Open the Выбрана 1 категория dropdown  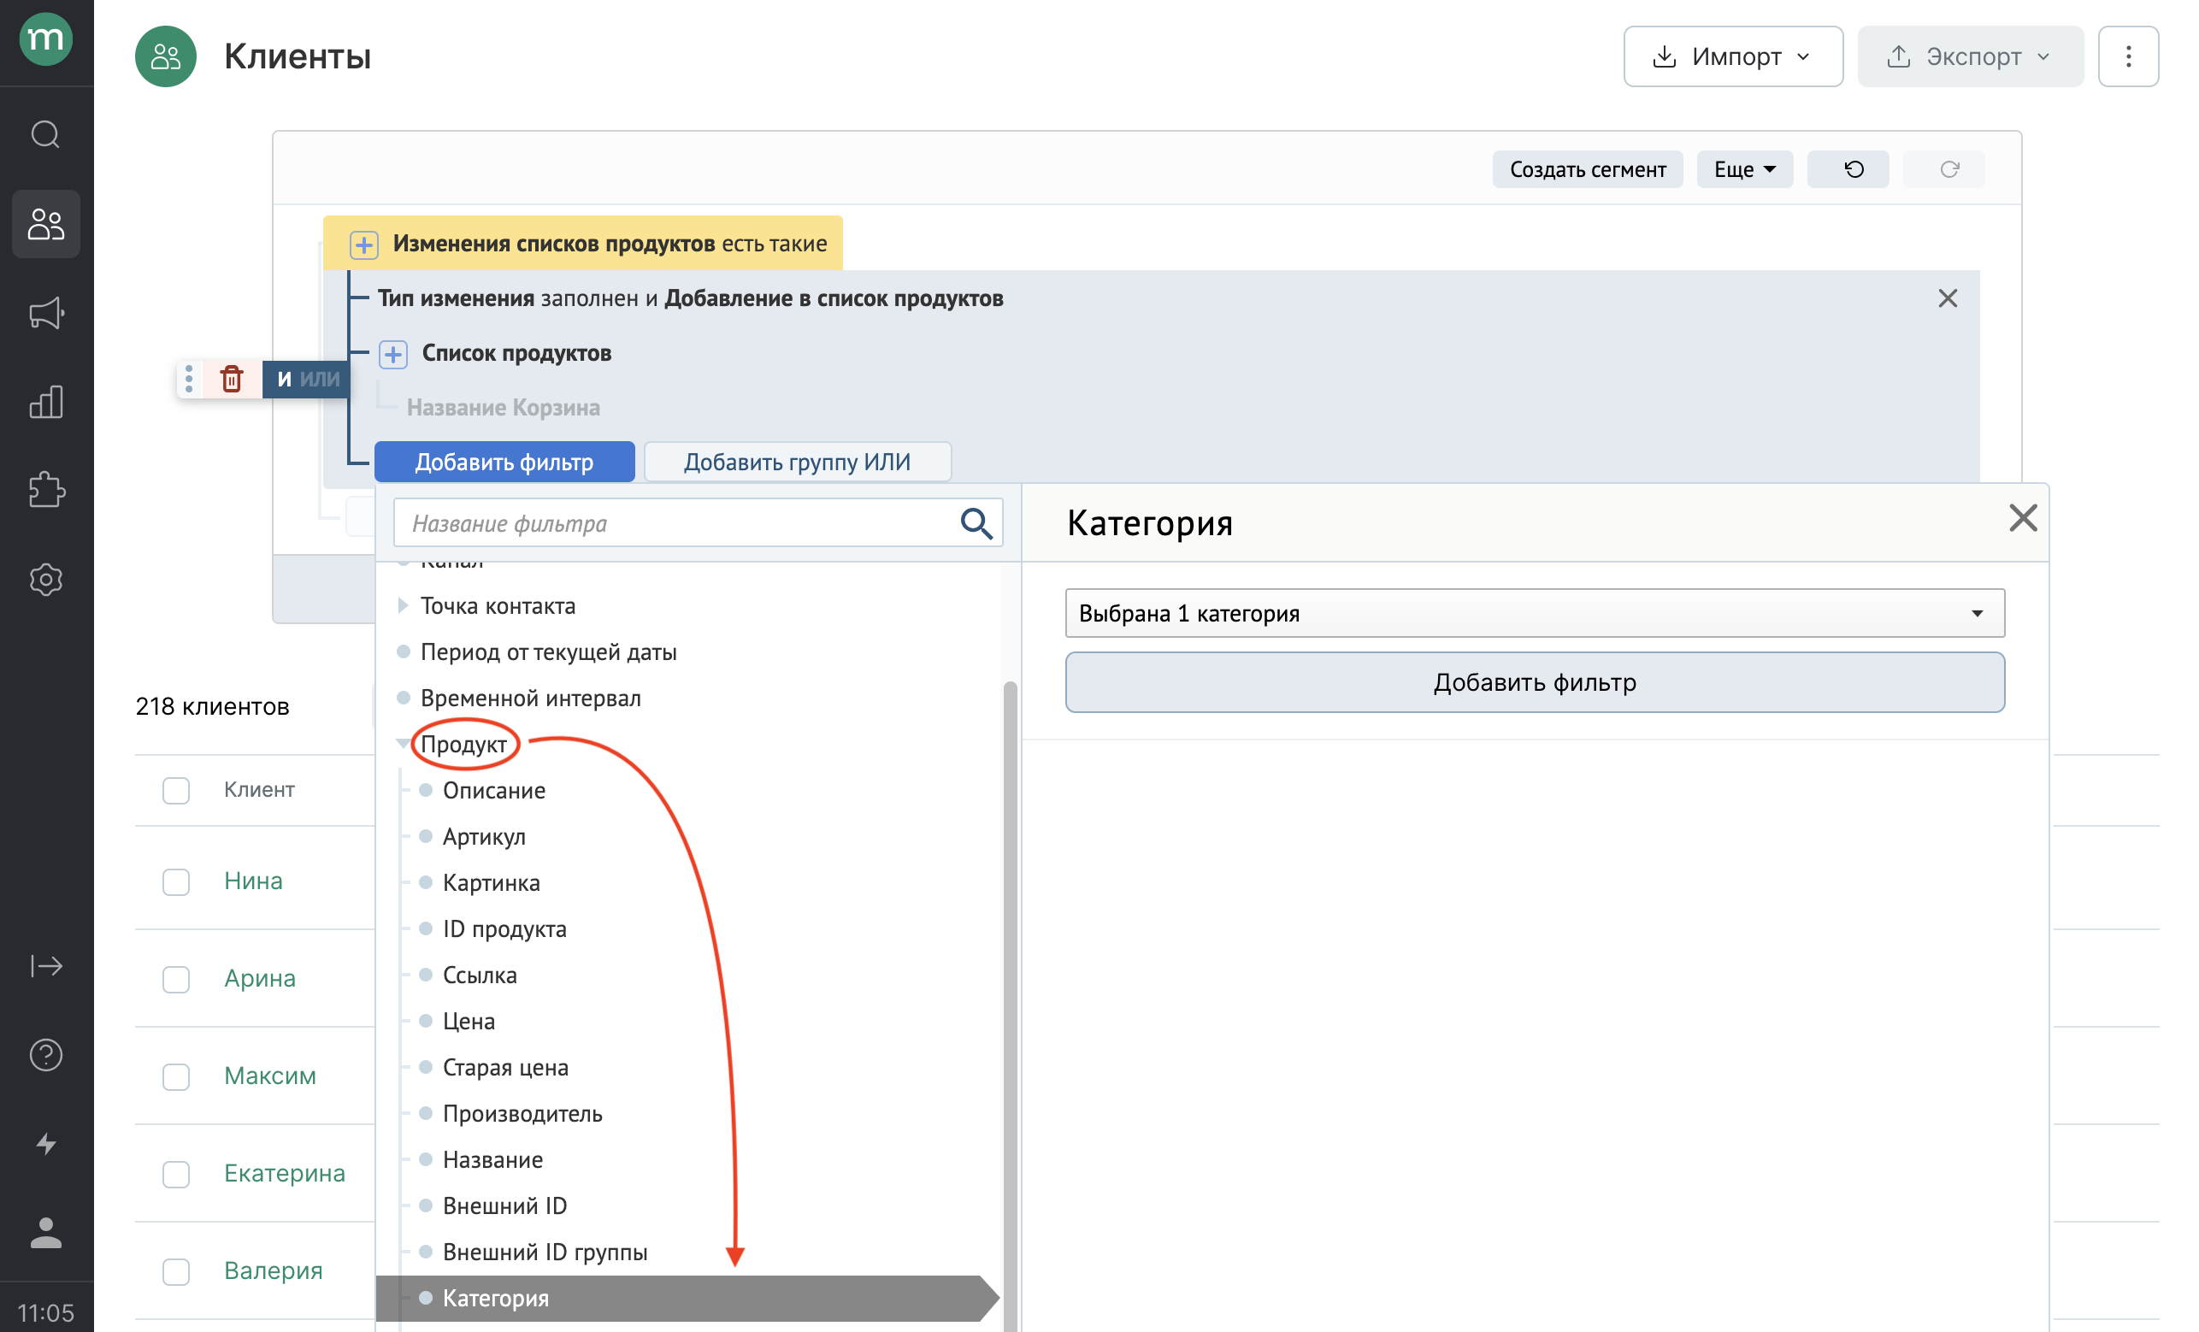(x=1534, y=613)
